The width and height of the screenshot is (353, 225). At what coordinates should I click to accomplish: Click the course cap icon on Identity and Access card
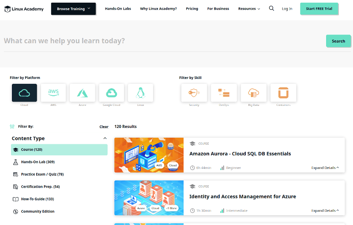coord(192,186)
